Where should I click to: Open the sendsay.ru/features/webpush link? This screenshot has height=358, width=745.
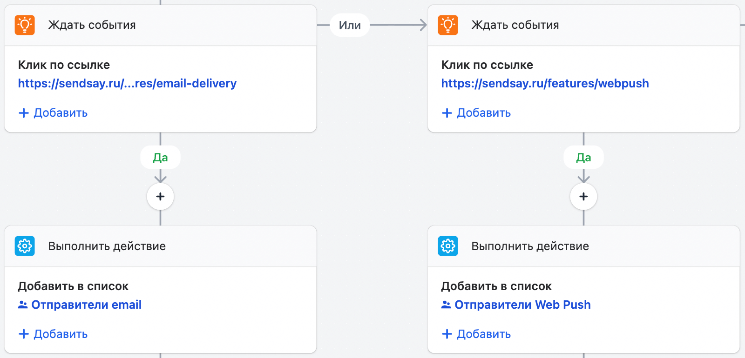[x=545, y=84]
